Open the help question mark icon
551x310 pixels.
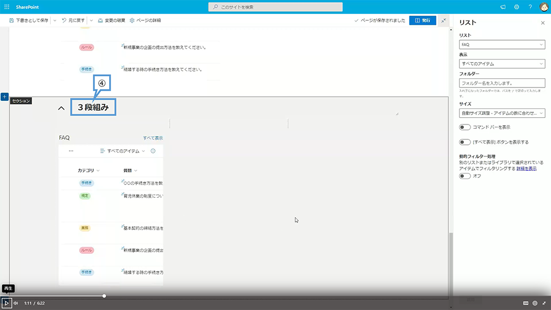coord(530,7)
